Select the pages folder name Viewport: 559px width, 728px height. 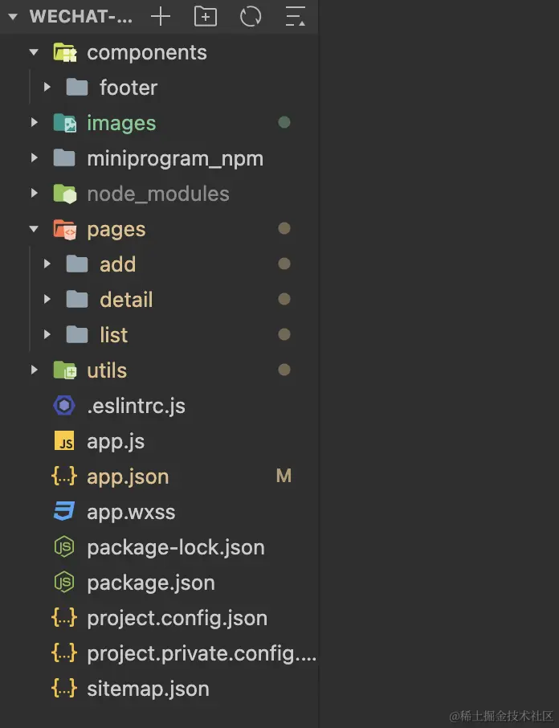click(116, 230)
